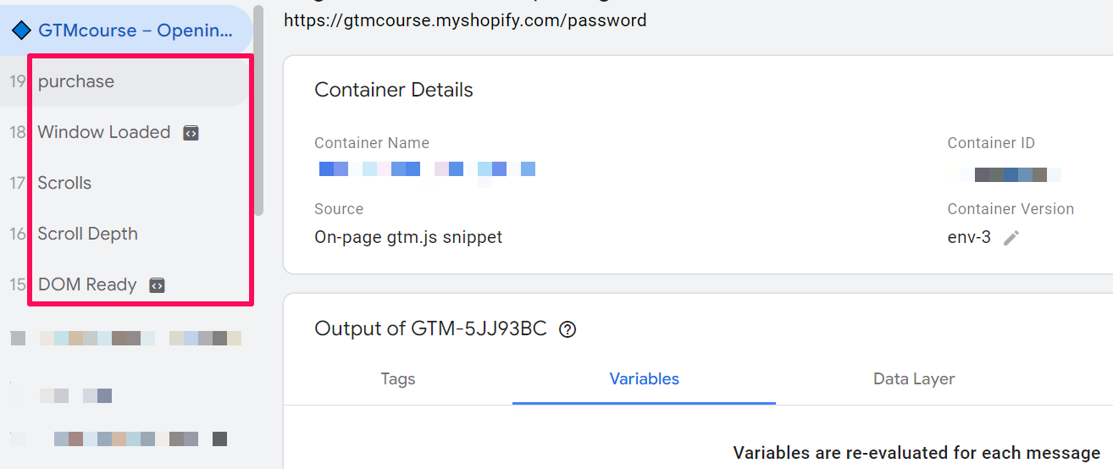Image resolution: width=1113 pixels, height=469 pixels.
Task: Switch to the Tags tab
Action: (398, 379)
